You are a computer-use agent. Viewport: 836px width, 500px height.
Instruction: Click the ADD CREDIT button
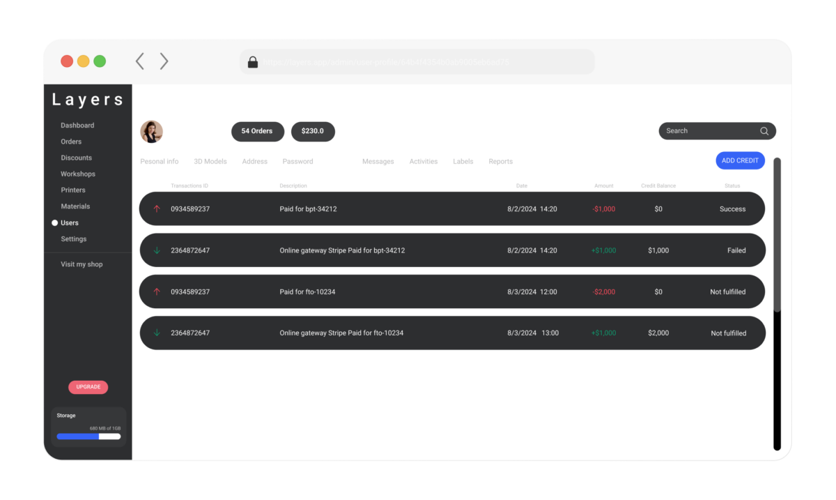coord(740,160)
